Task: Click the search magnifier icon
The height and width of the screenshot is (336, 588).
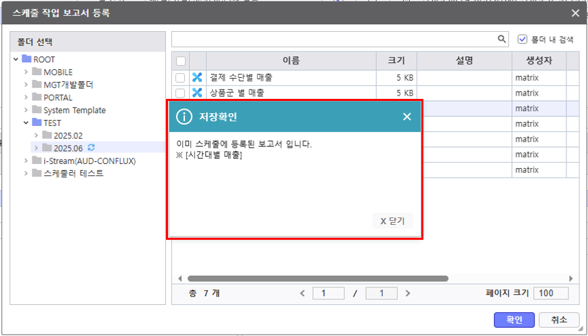Action: coord(501,39)
